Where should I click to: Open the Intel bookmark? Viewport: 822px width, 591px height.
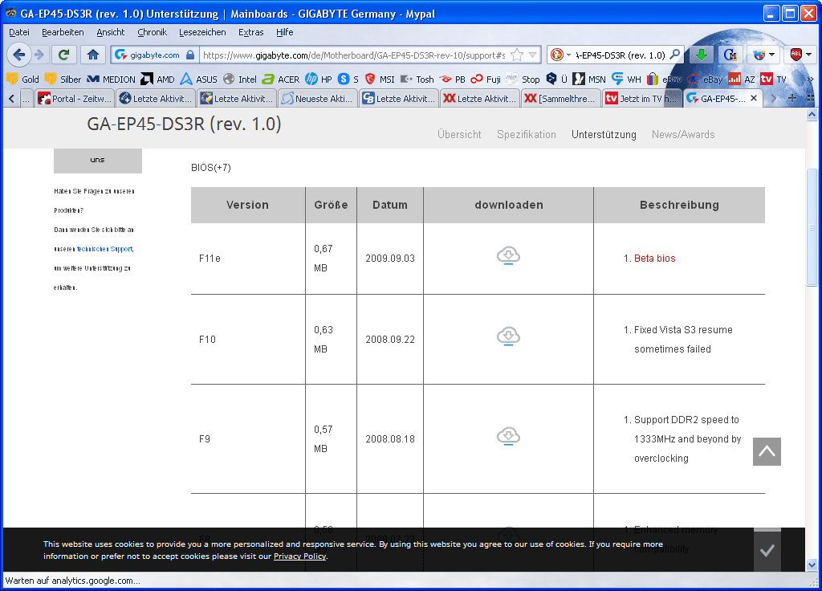click(239, 79)
